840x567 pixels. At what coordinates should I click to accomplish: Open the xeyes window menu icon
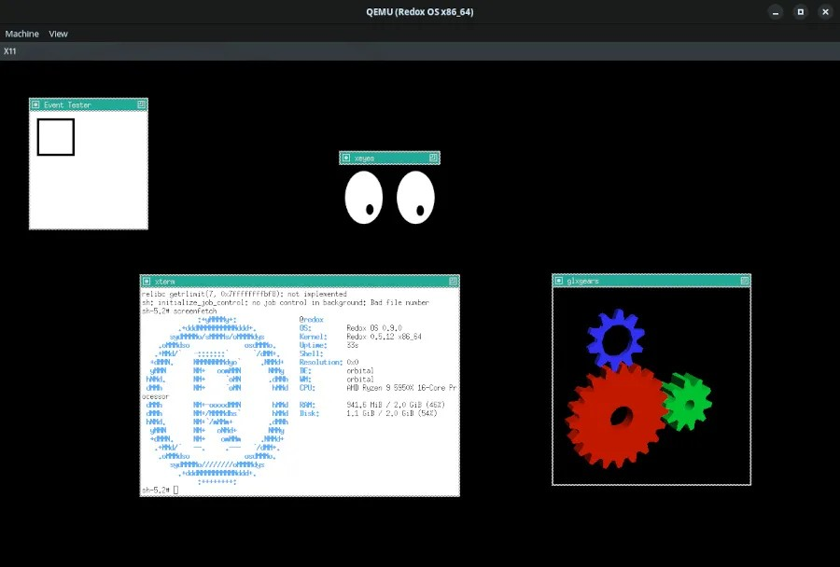(347, 158)
